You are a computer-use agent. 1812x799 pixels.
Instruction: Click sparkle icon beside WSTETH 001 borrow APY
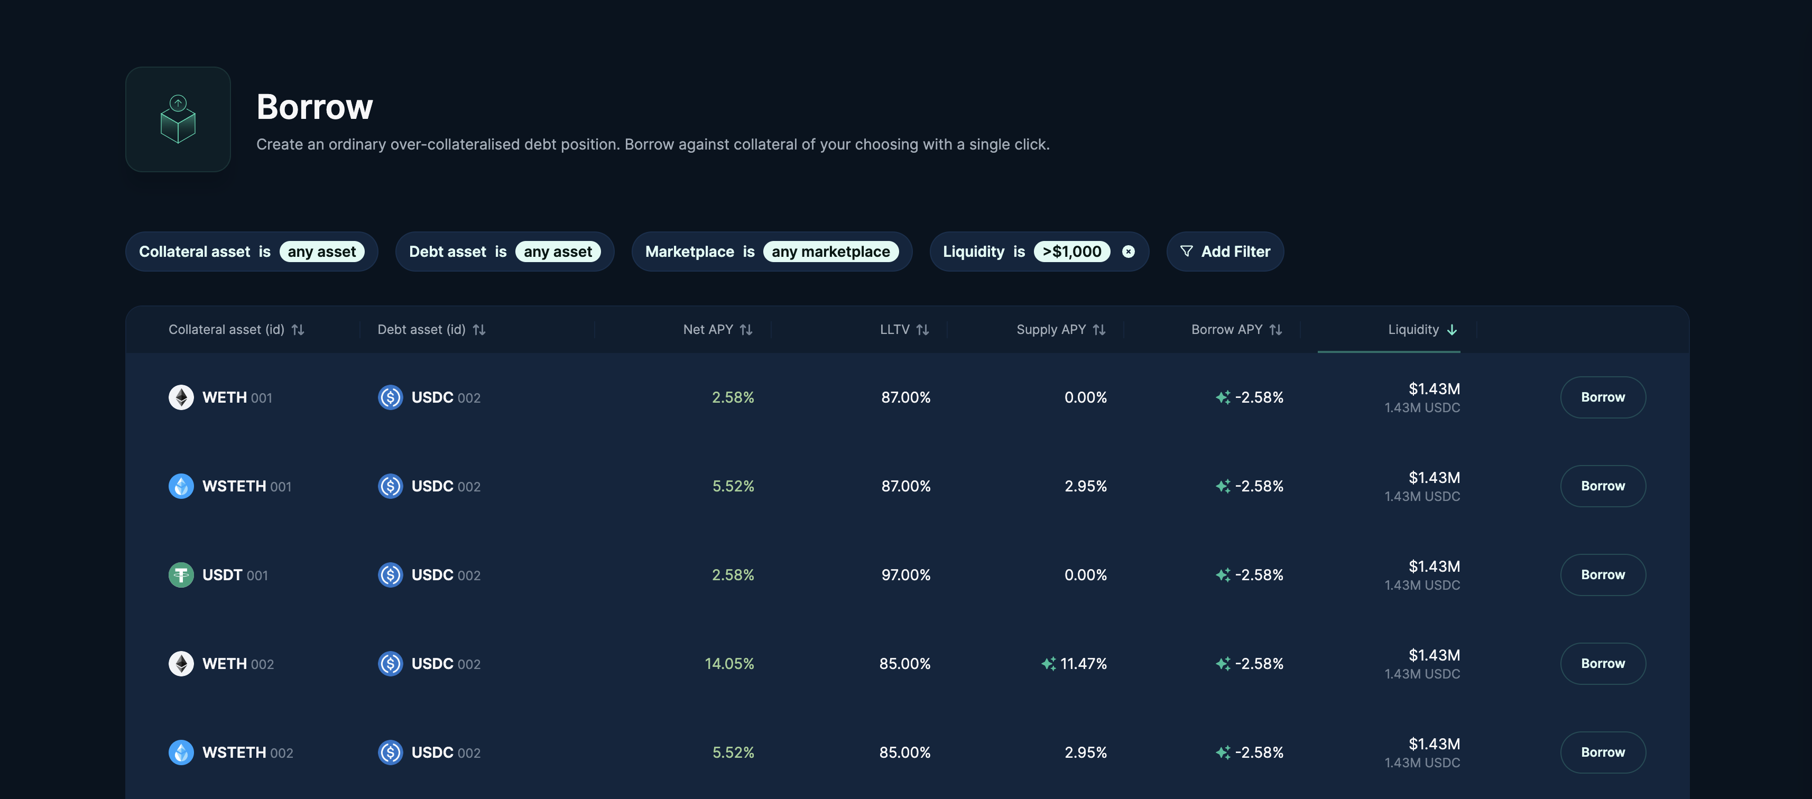[1223, 486]
